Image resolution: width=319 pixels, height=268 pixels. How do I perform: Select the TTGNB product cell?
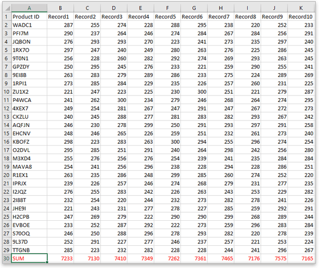coord(29,250)
